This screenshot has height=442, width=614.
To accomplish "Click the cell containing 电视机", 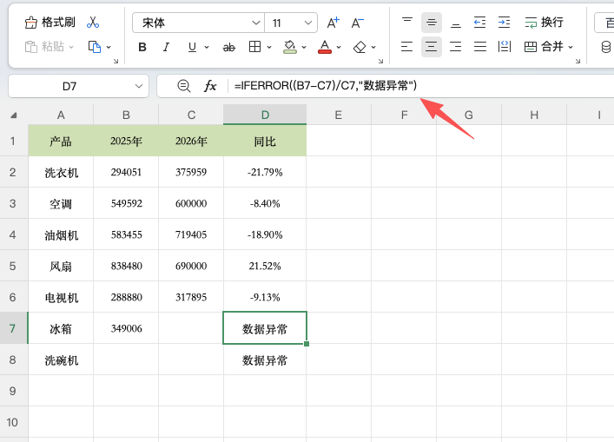I will point(61,297).
